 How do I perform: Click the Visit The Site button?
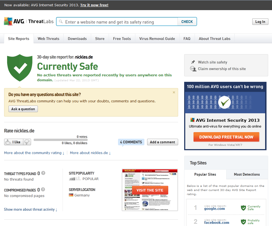click(x=150, y=190)
